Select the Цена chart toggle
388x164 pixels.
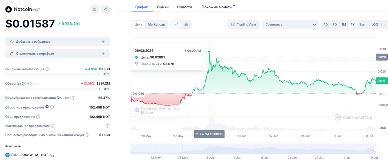coord(138,25)
